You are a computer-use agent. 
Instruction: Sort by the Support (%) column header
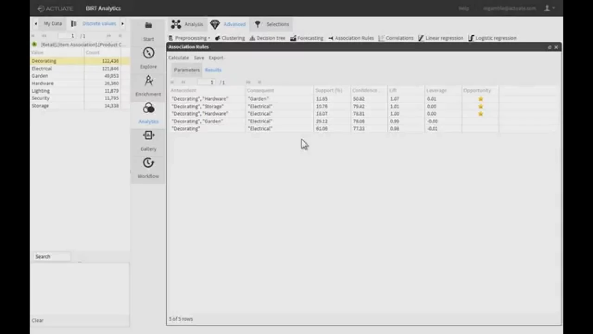[x=332, y=90]
